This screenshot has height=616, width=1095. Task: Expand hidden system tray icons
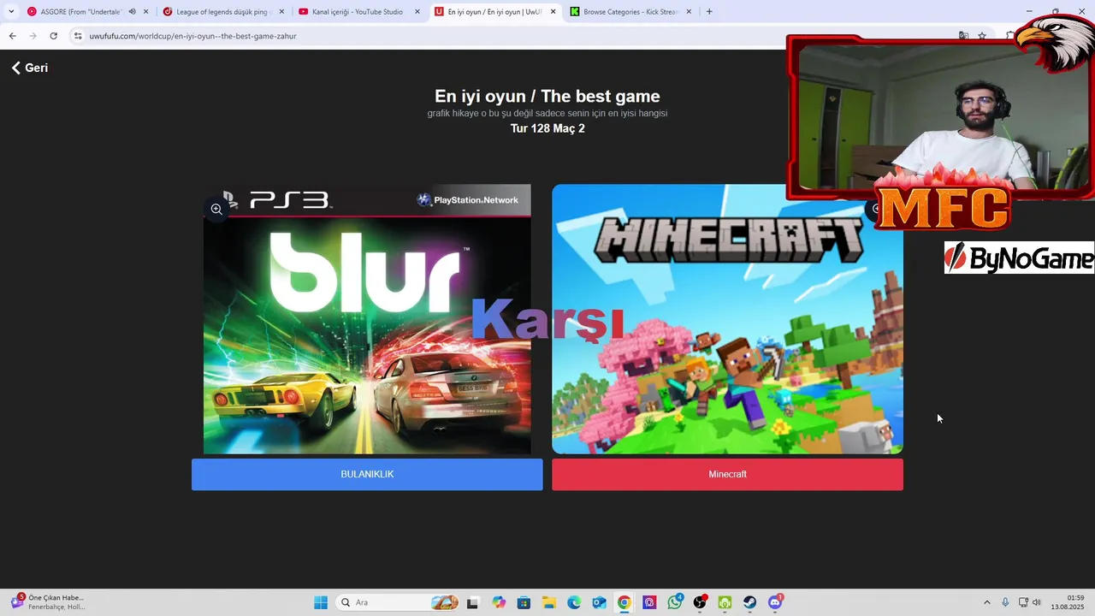tap(986, 602)
